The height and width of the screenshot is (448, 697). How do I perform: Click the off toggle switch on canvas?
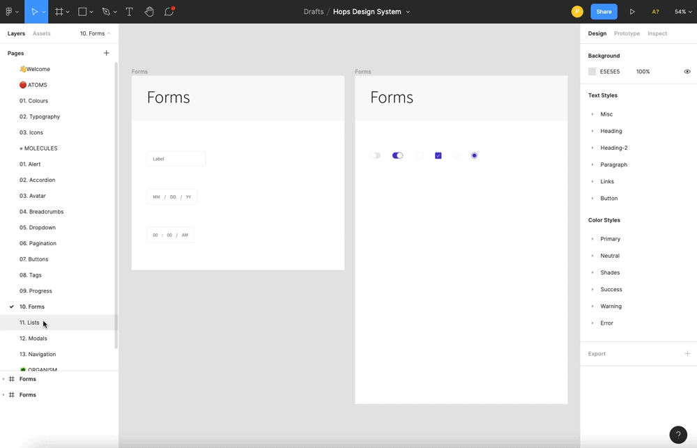click(x=375, y=155)
